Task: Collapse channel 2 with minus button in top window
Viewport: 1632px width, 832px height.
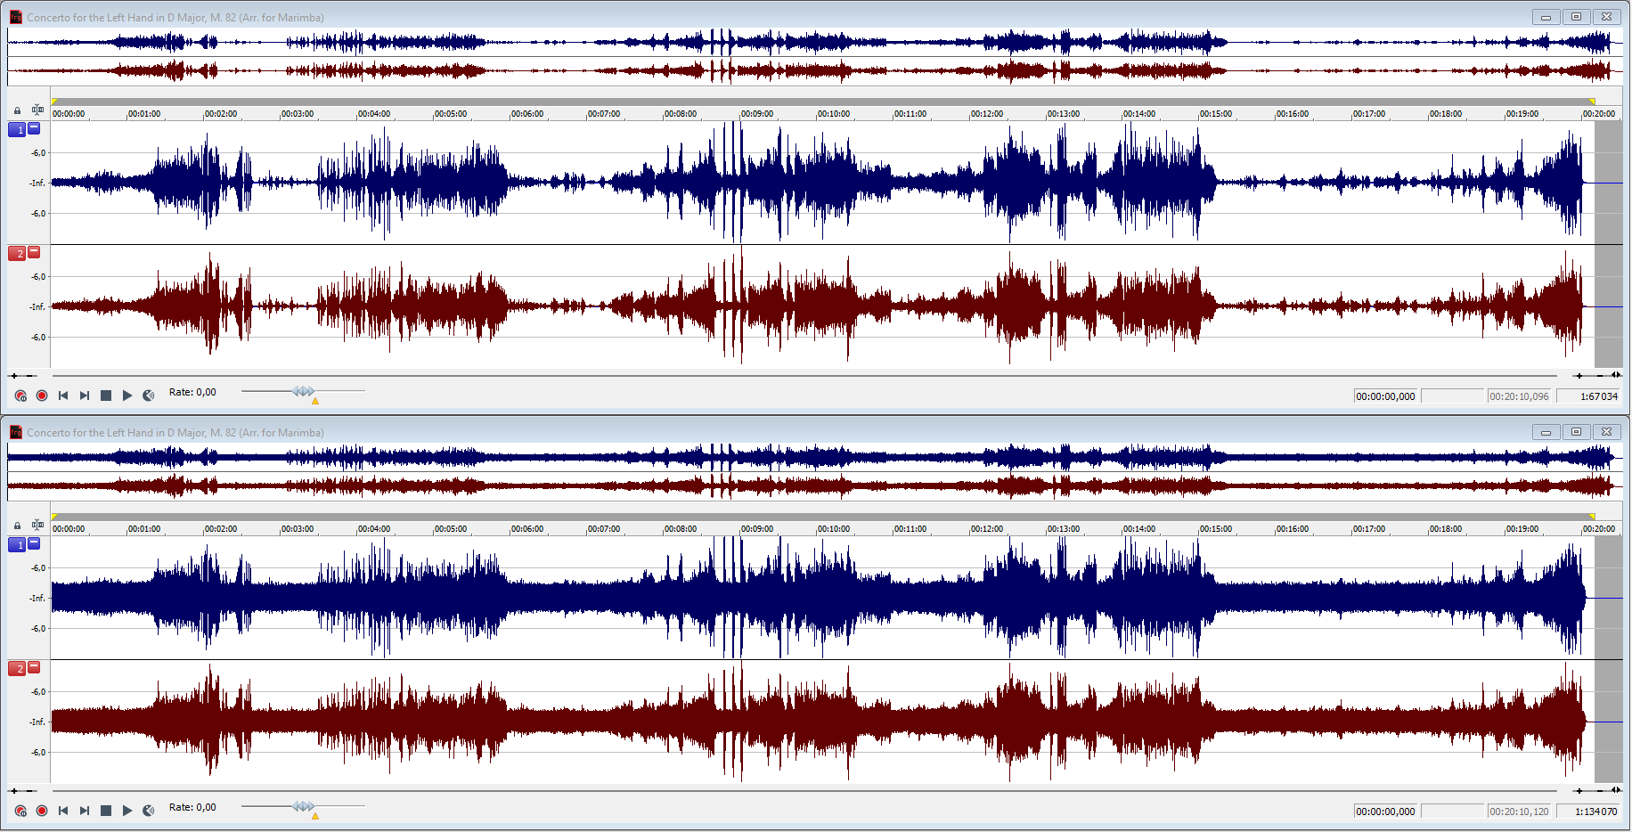Action: tap(34, 252)
